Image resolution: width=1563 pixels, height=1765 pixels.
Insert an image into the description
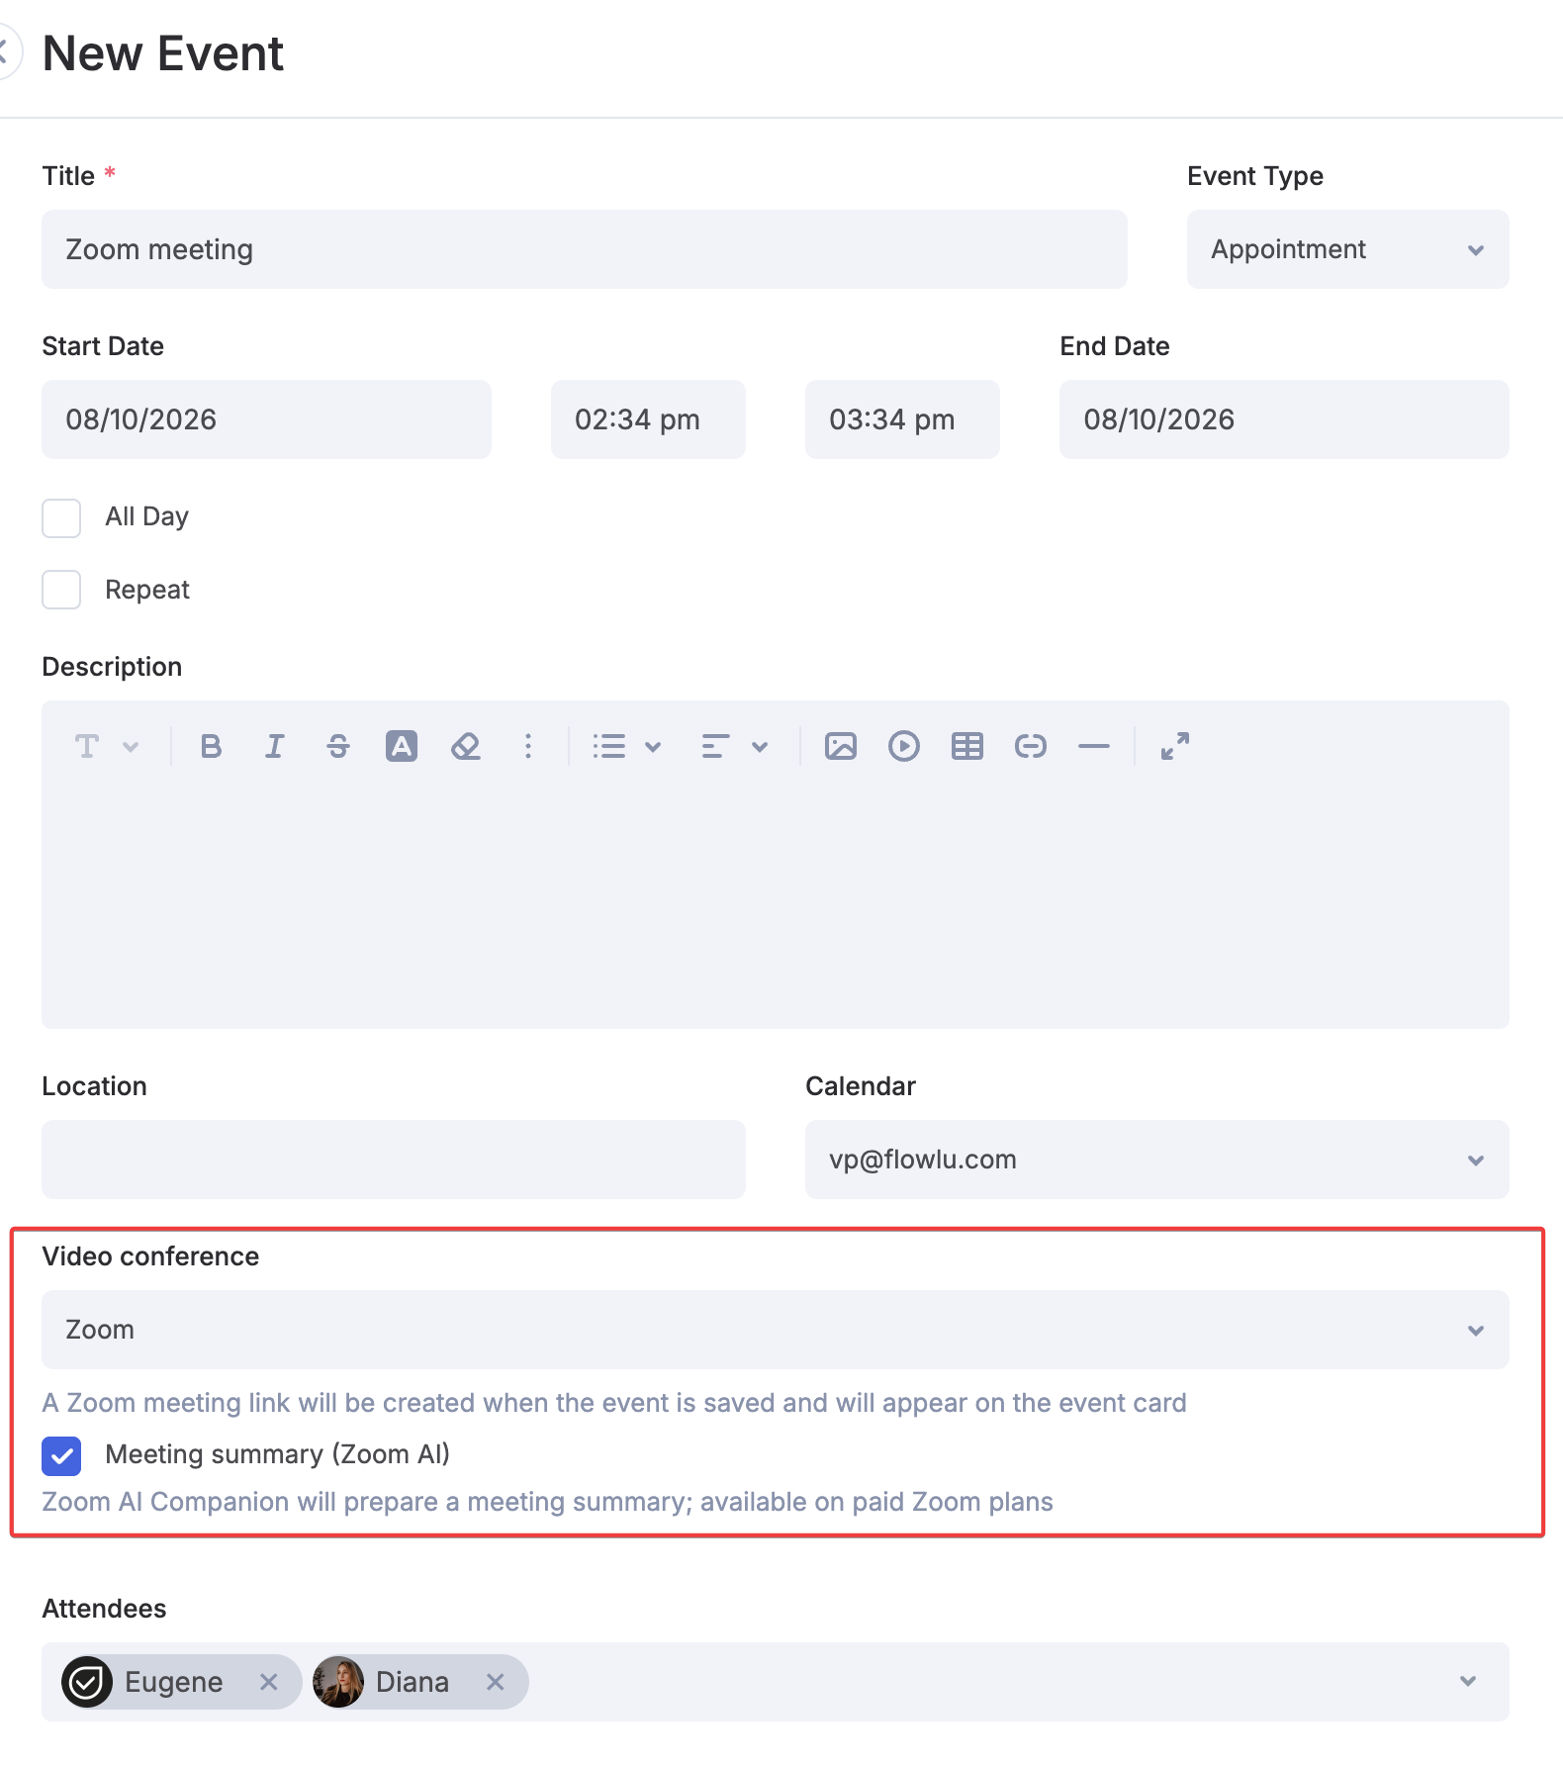click(x=841, y=746)
